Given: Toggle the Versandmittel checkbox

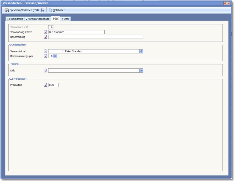Looking at the screenshot, I should [46, 51].
